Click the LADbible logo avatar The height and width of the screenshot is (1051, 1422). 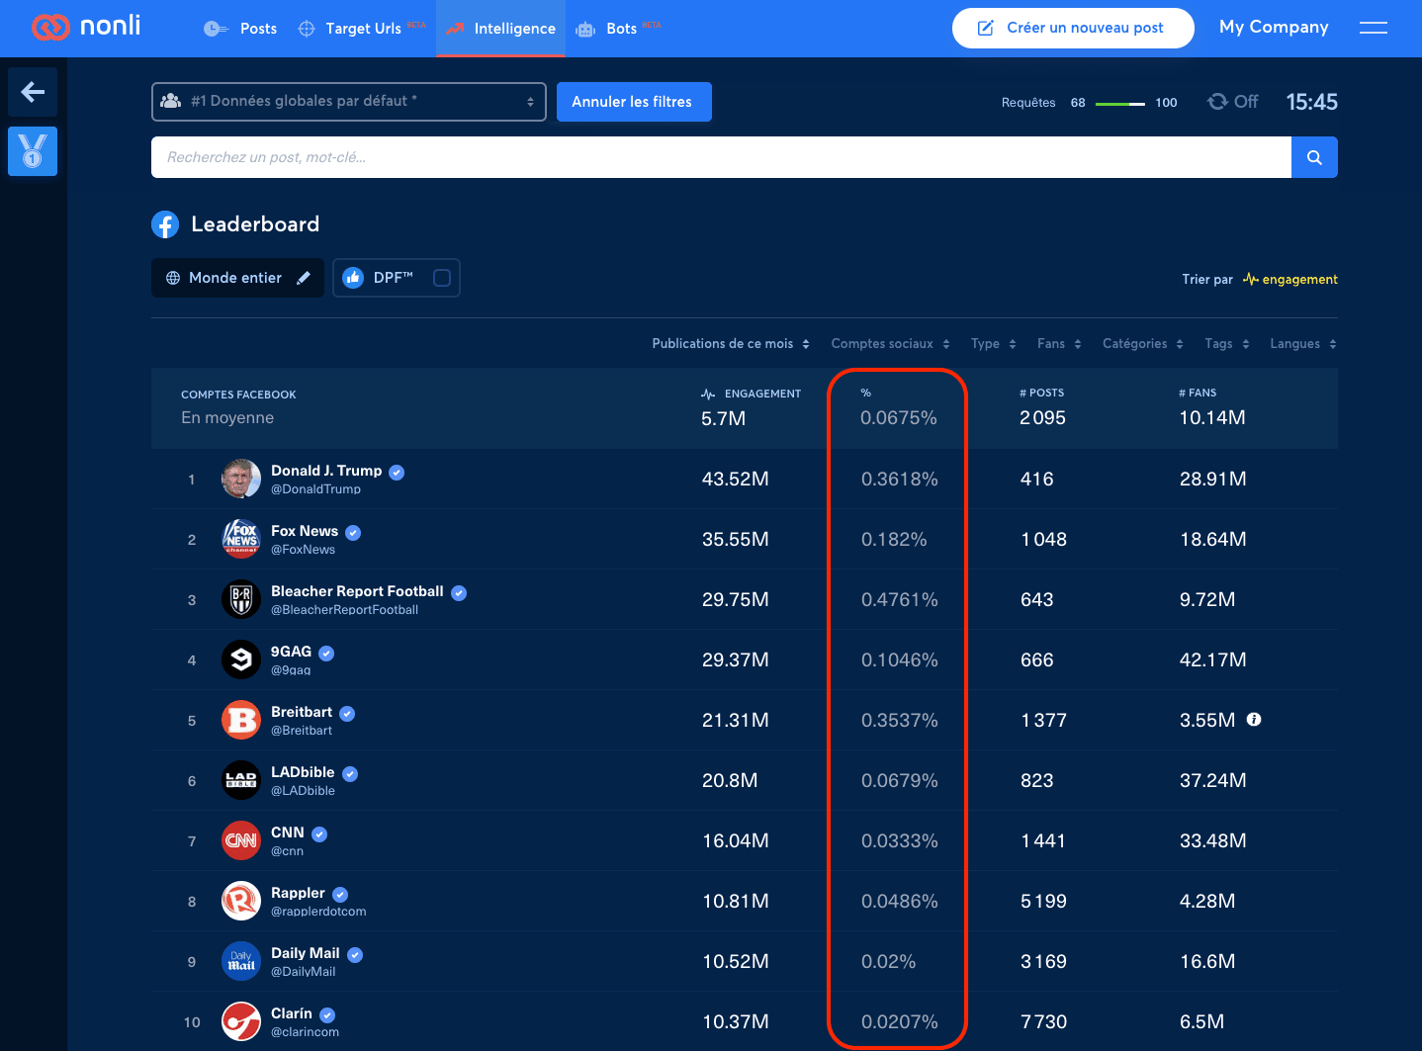point(241,780)
